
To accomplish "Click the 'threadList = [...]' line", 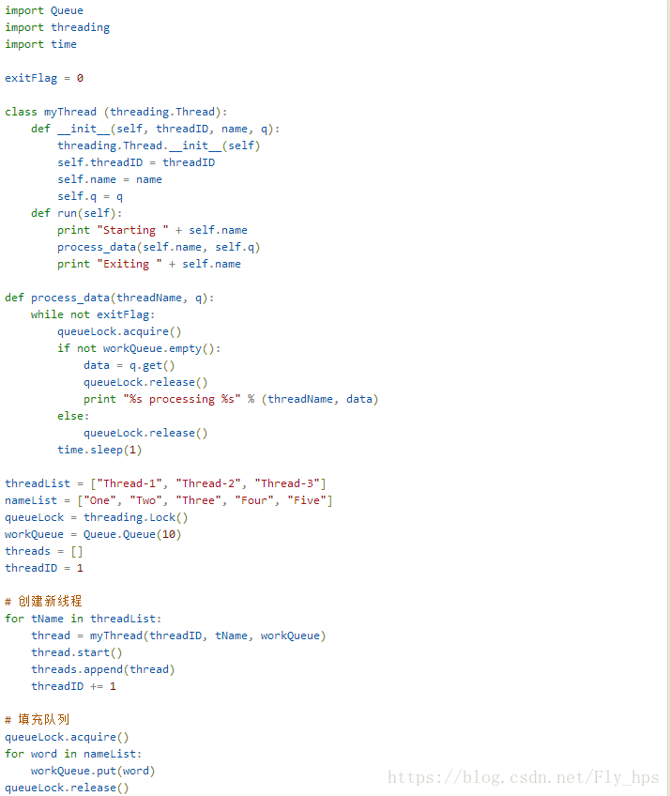I will tap(165, 483).
